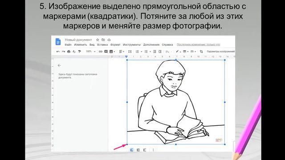Expand the arrow beside Insert image
Screen dimensions: 285x160
pos(114,52)
